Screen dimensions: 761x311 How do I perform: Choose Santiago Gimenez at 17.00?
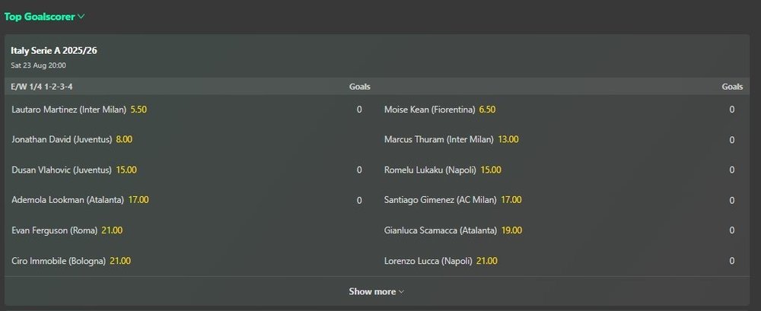(x=511, y=200)
